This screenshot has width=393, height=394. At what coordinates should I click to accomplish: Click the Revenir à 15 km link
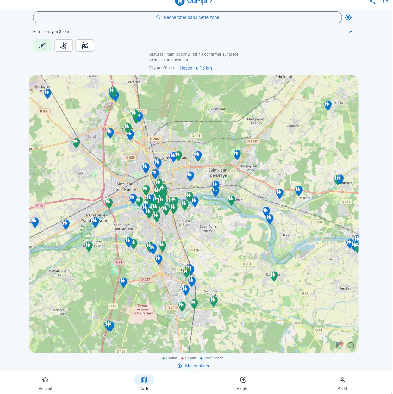point(196,68)
